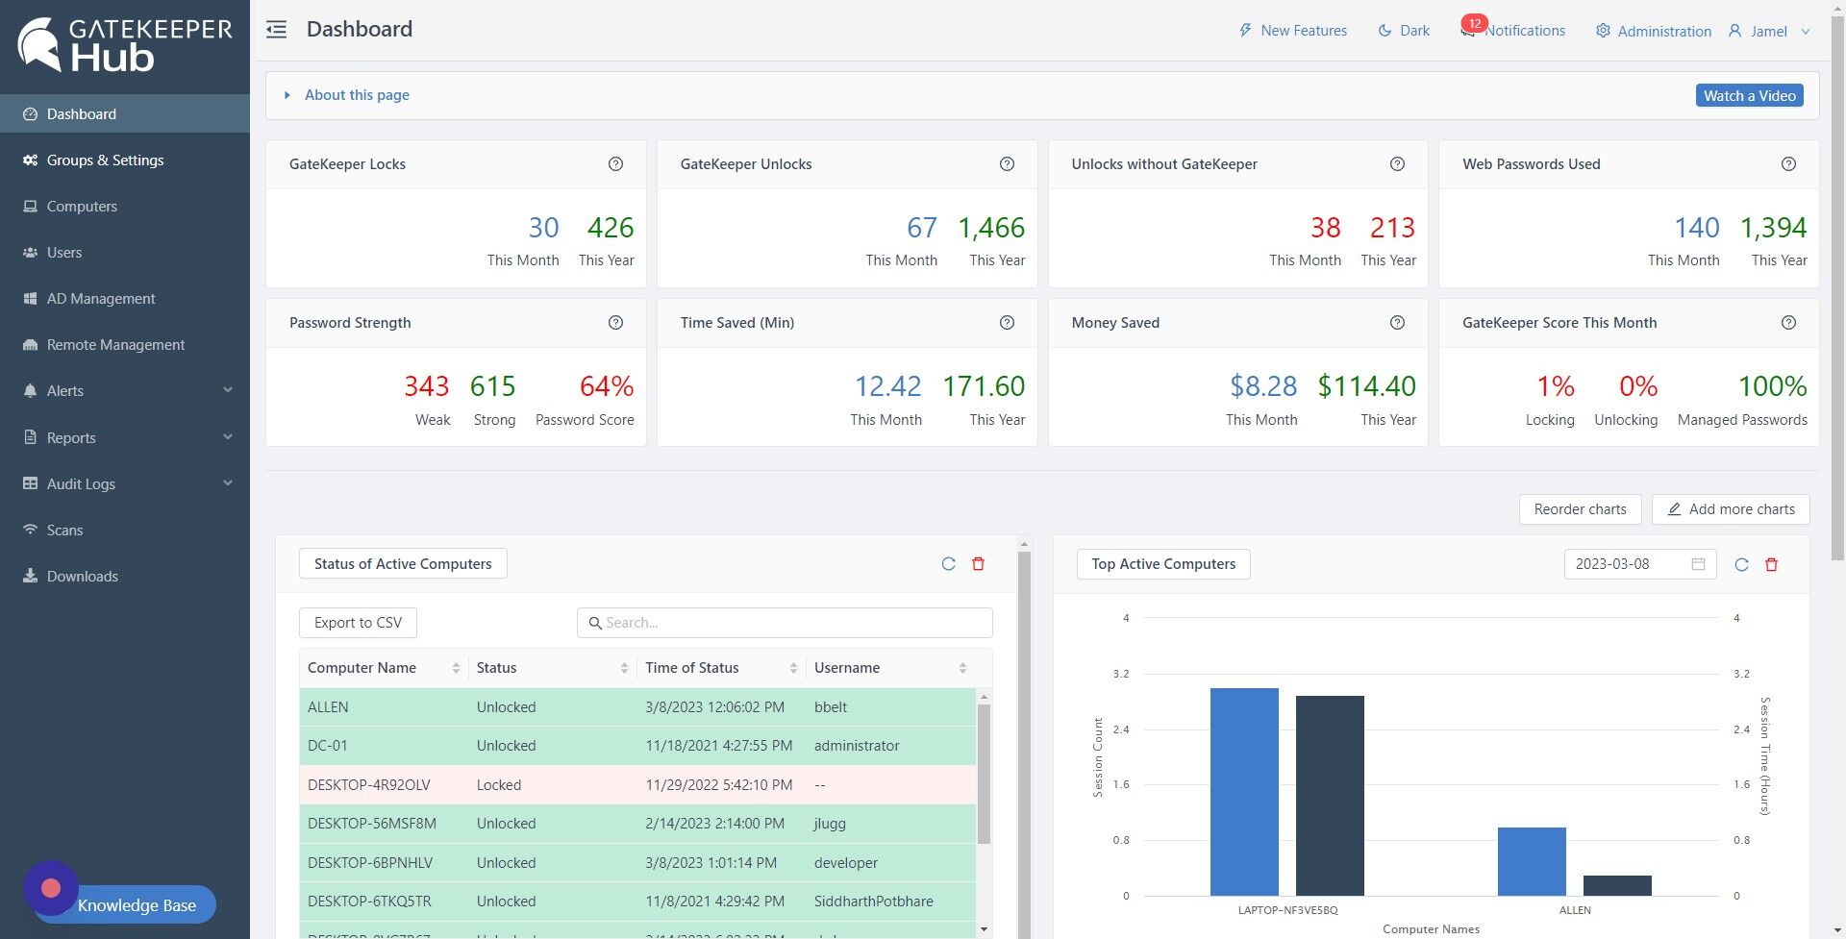Expand the Alerts submenu
The height and width of the screenshot is (939, 1846).
(125, 391)
